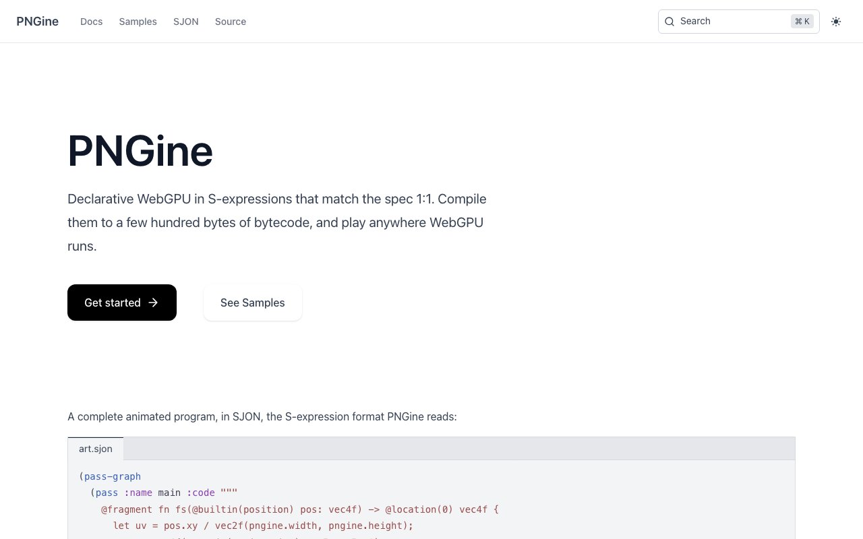This screenshot has width=863, height=539.
Task: Click the Search input field
Action: click(739, 22)
